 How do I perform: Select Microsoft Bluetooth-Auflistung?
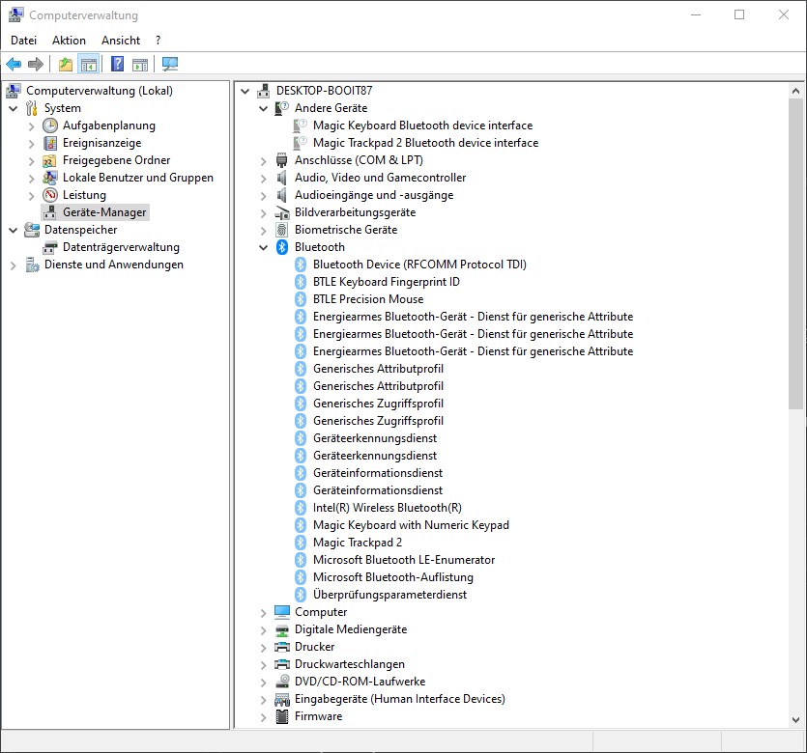click(392, 577)
